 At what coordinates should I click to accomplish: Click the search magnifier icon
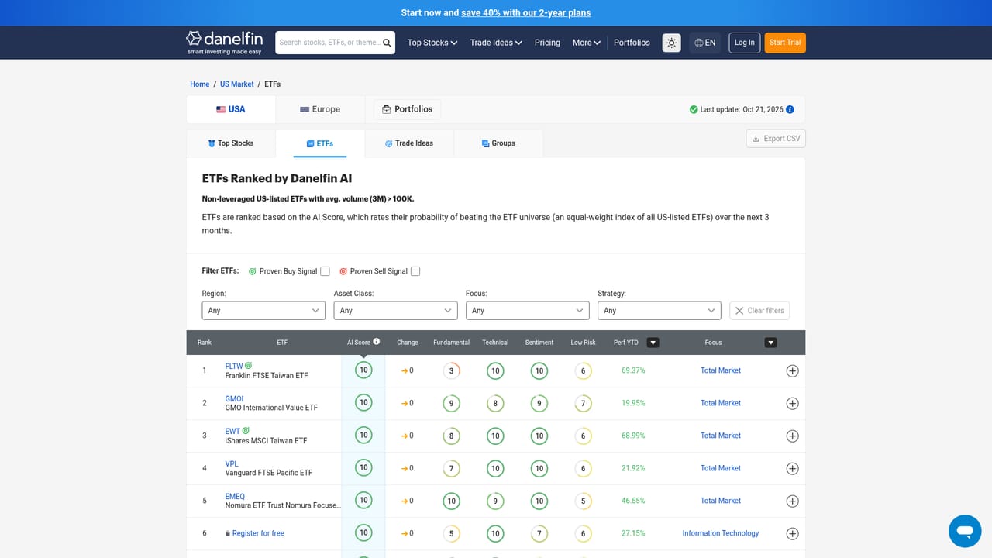pyautogui.click(x=387, y=43)
